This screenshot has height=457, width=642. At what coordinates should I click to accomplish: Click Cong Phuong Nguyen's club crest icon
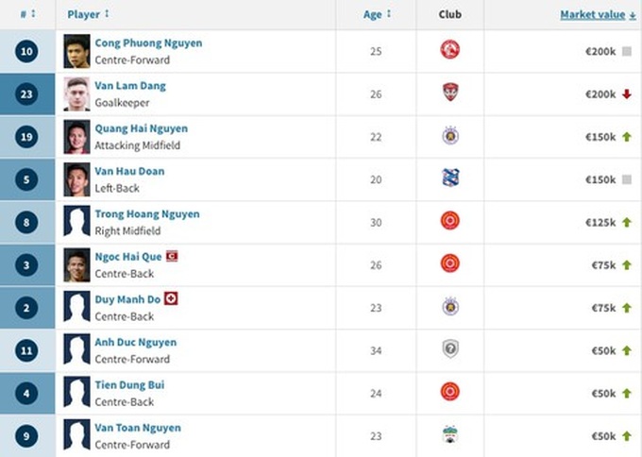pos(450,50)
